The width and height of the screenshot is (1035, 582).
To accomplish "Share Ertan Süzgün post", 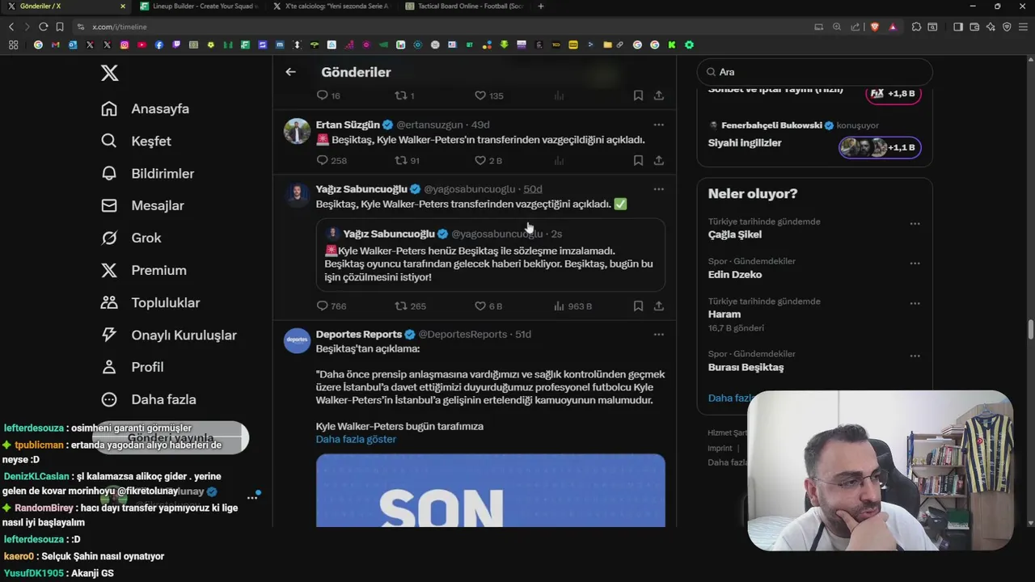I will (x=659, y=161).
